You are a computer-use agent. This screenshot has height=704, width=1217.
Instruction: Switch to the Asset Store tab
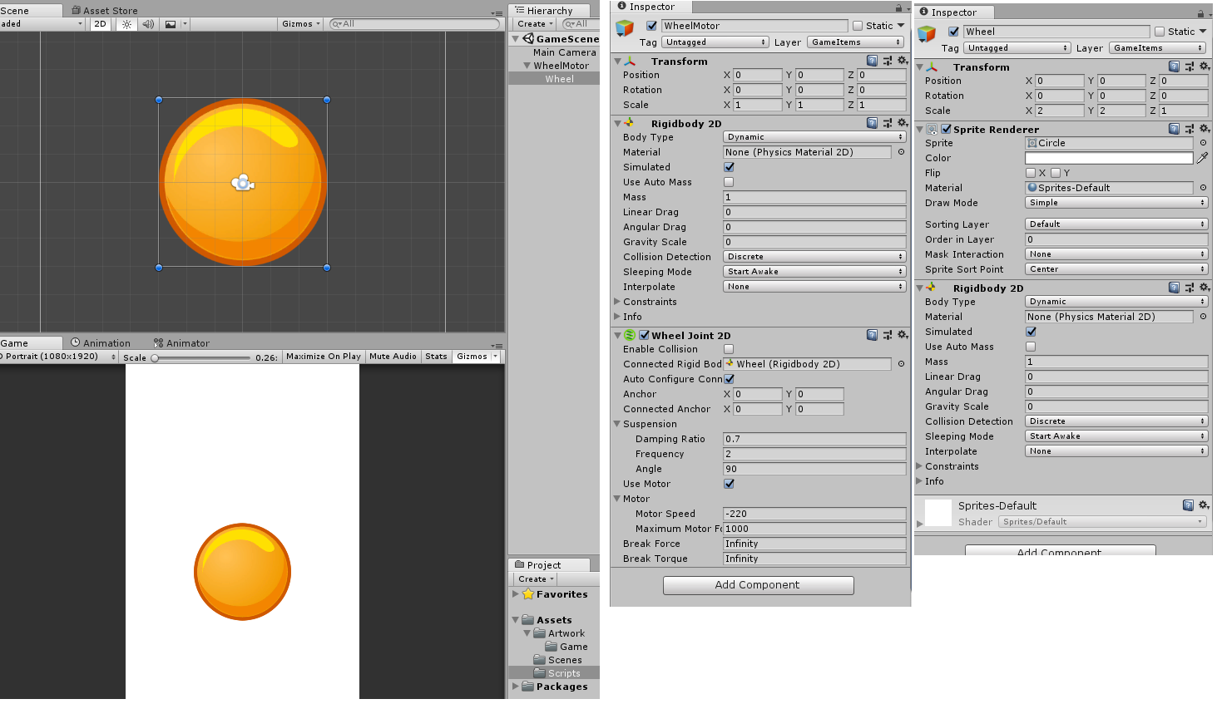tap(105, 11)
